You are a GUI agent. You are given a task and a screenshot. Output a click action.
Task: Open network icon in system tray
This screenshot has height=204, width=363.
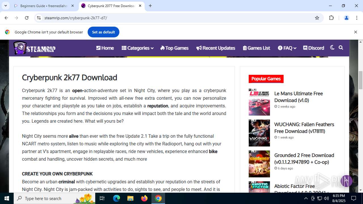click(320, 198)
